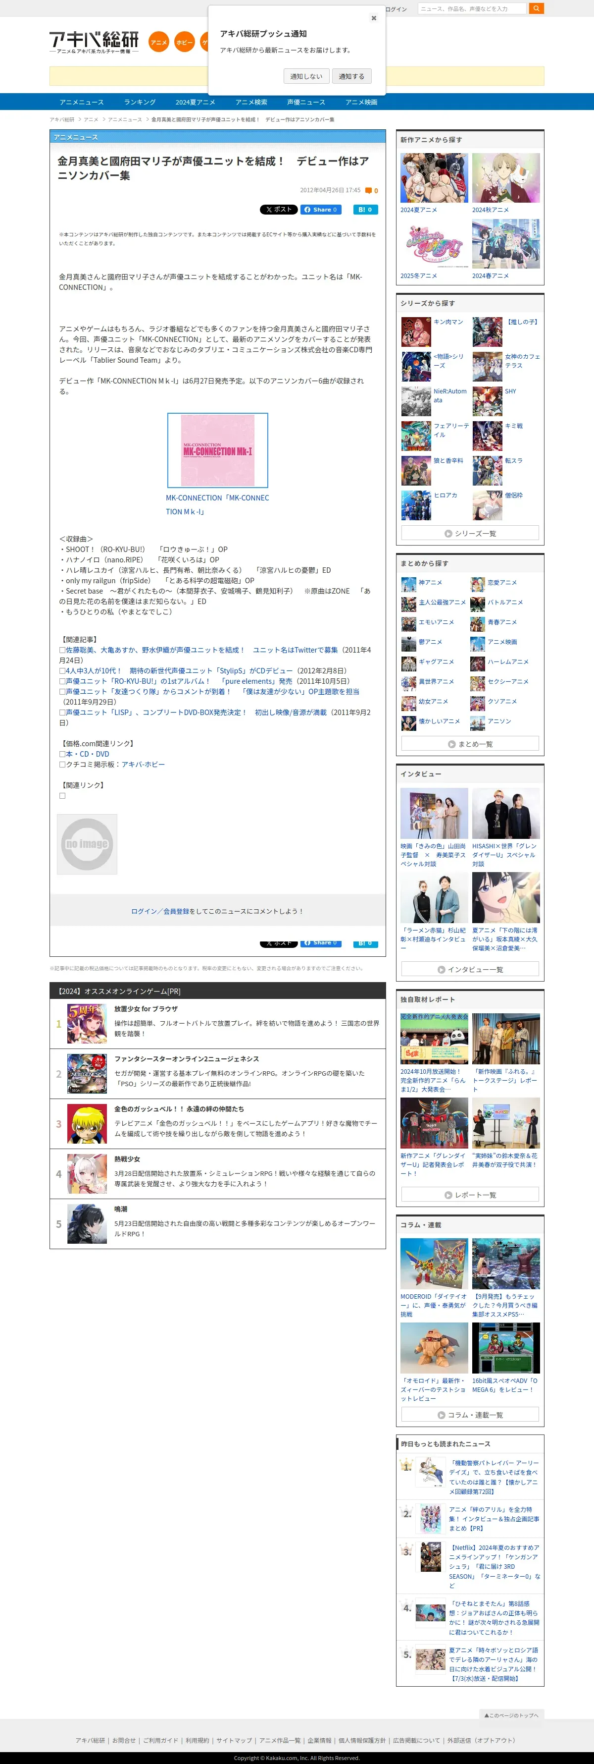
Task: Open the SHY series icon
Action: (487, 401)
